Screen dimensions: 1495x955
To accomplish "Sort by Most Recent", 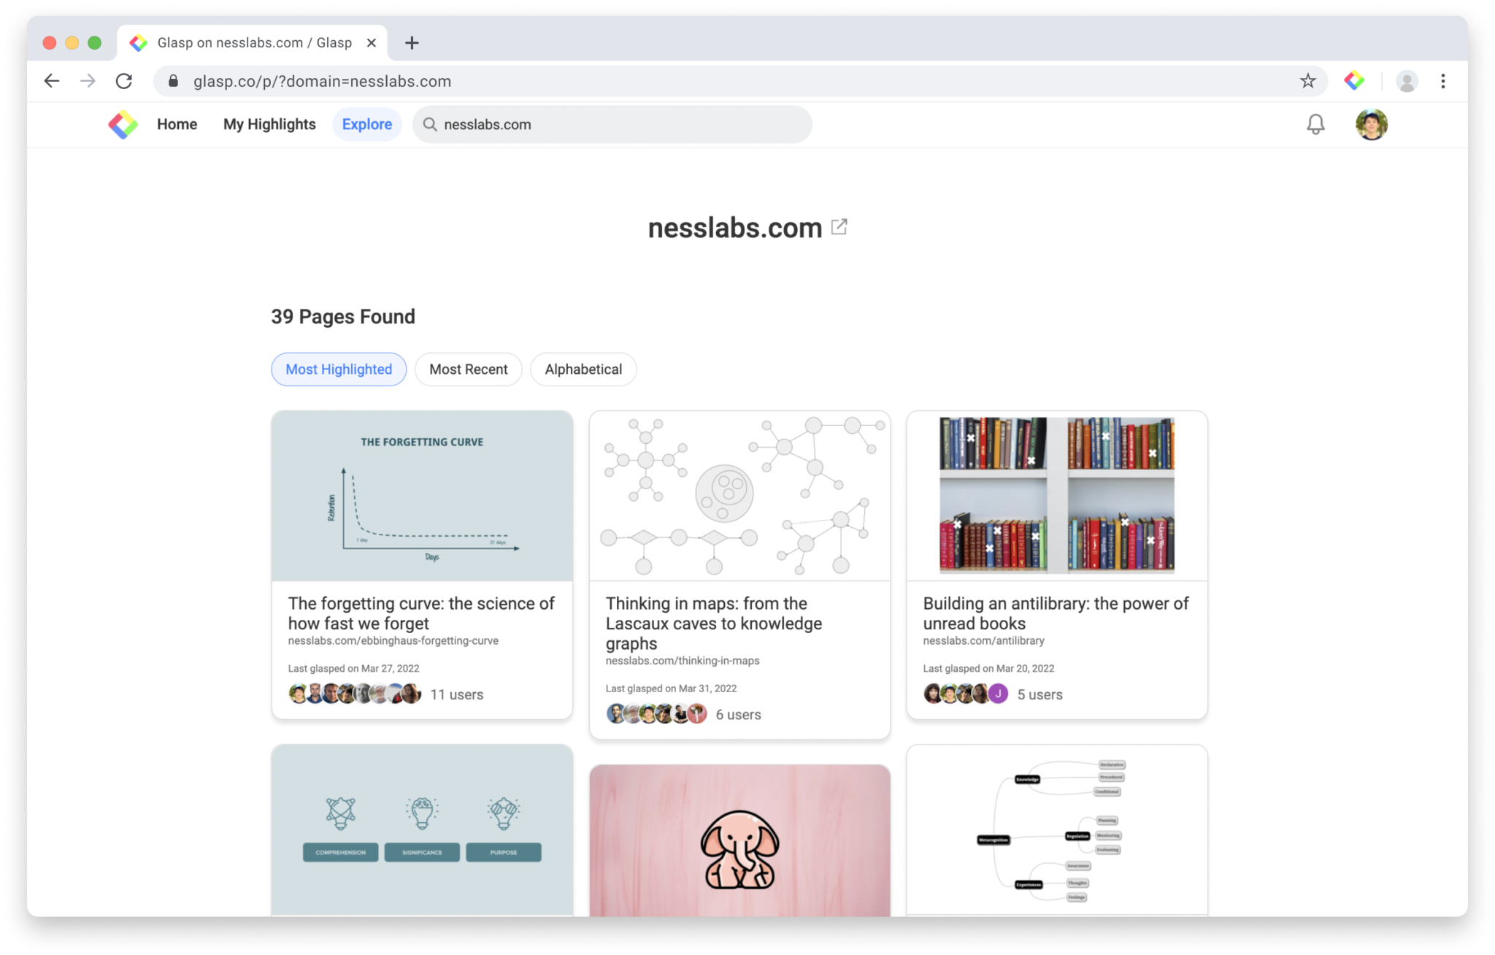I will pyautogui.click(x=469, y=369).
